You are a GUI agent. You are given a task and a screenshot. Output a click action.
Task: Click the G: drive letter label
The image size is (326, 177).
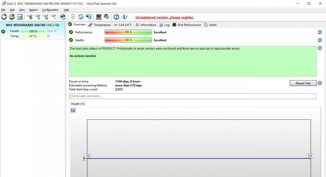pyautogui.click(x=49, y=36)
